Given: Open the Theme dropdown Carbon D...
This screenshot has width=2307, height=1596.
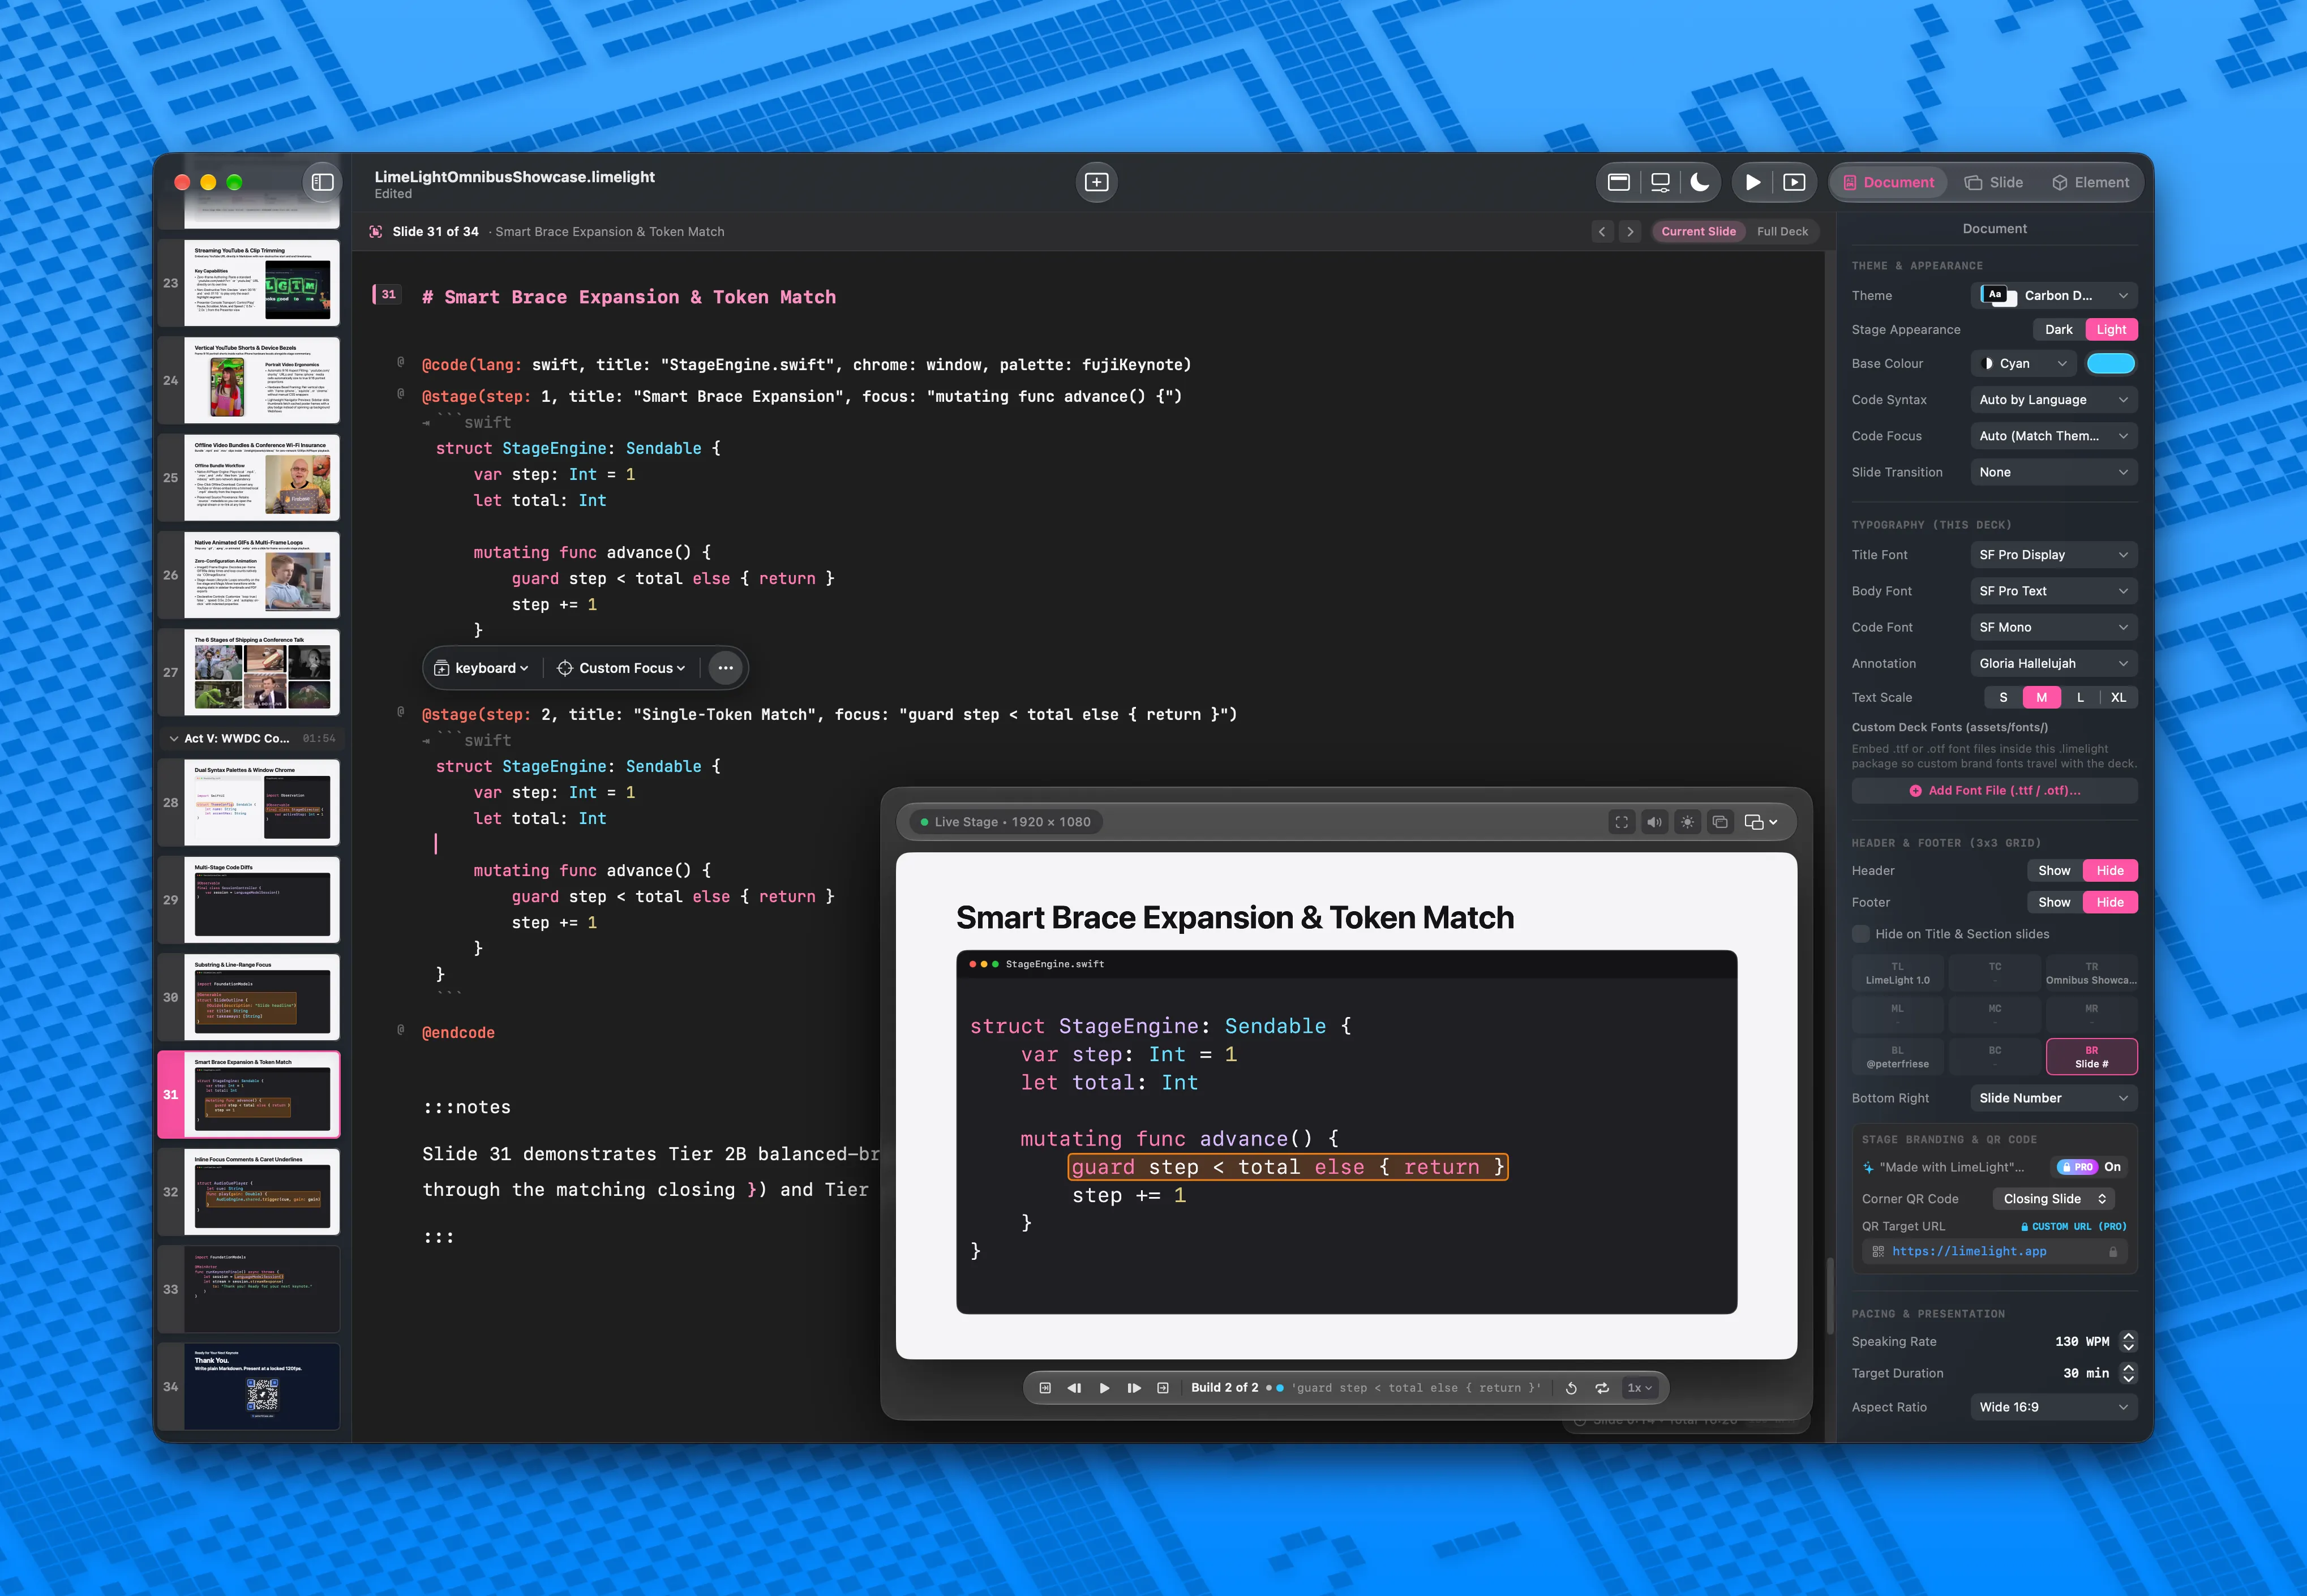Looking at the screenshot, I should pyautogui.click(x=2054, y=295).
